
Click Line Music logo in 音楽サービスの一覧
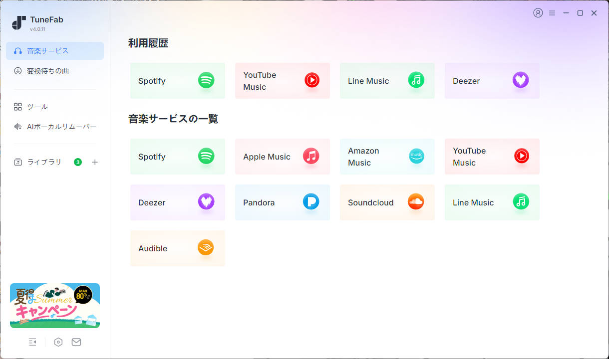[x=521, y=201]
